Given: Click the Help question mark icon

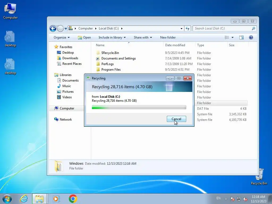Looking at the screenshot, I should click(251, 37).
